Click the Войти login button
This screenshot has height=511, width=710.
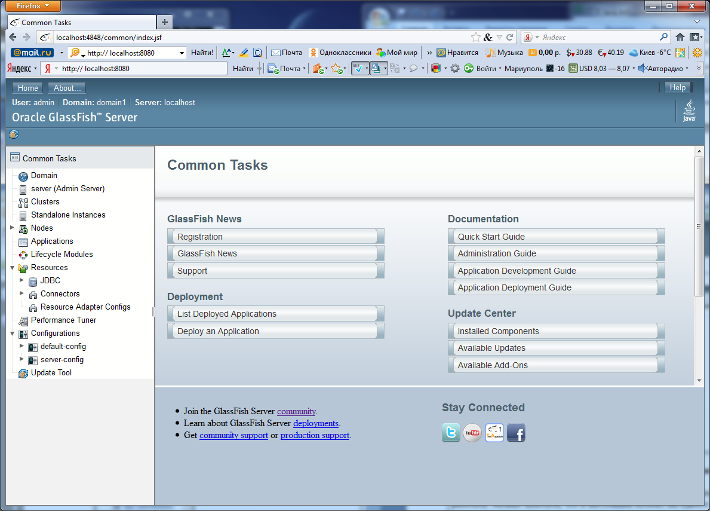point(486,68)
